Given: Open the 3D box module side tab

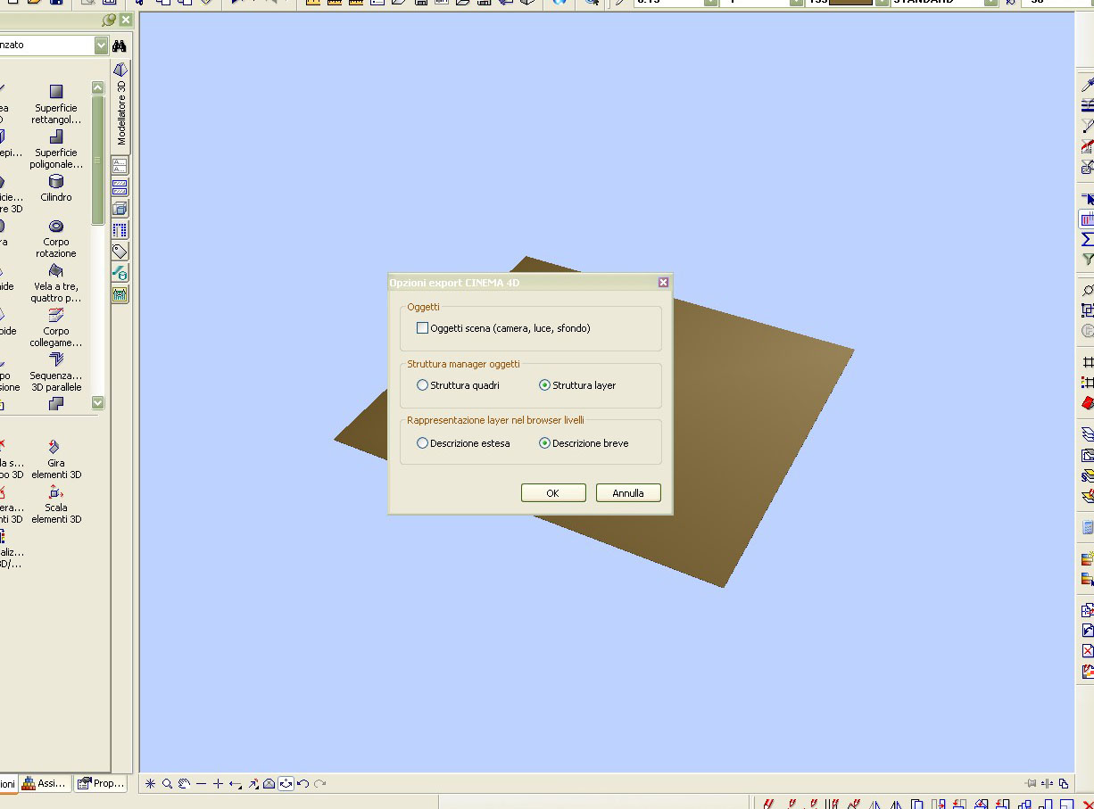Looking at the screenshot, I should [120, 209].
